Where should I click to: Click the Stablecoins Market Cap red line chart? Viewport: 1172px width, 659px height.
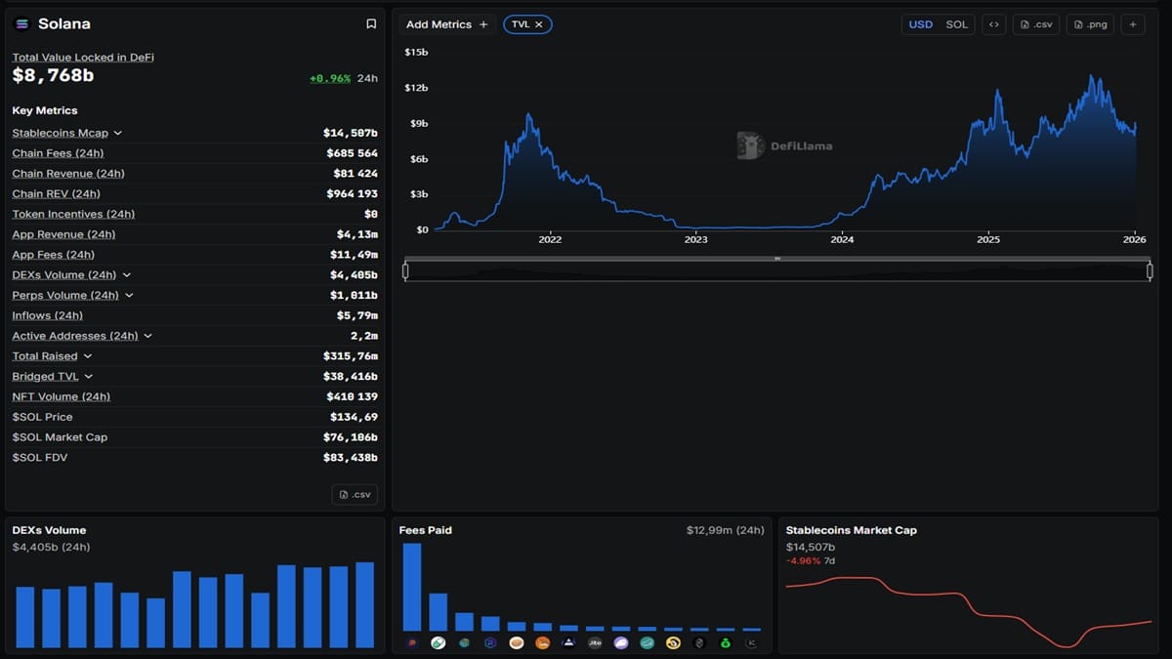[x=969, y=611]
